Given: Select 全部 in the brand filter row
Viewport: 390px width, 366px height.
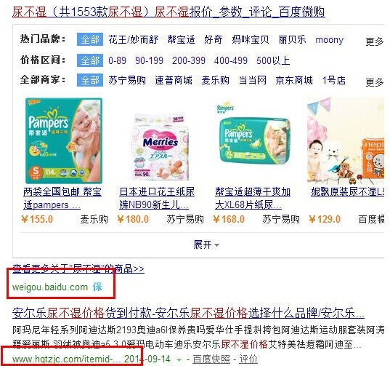Looking at the screenshot, I should click(x=90, y=39).
